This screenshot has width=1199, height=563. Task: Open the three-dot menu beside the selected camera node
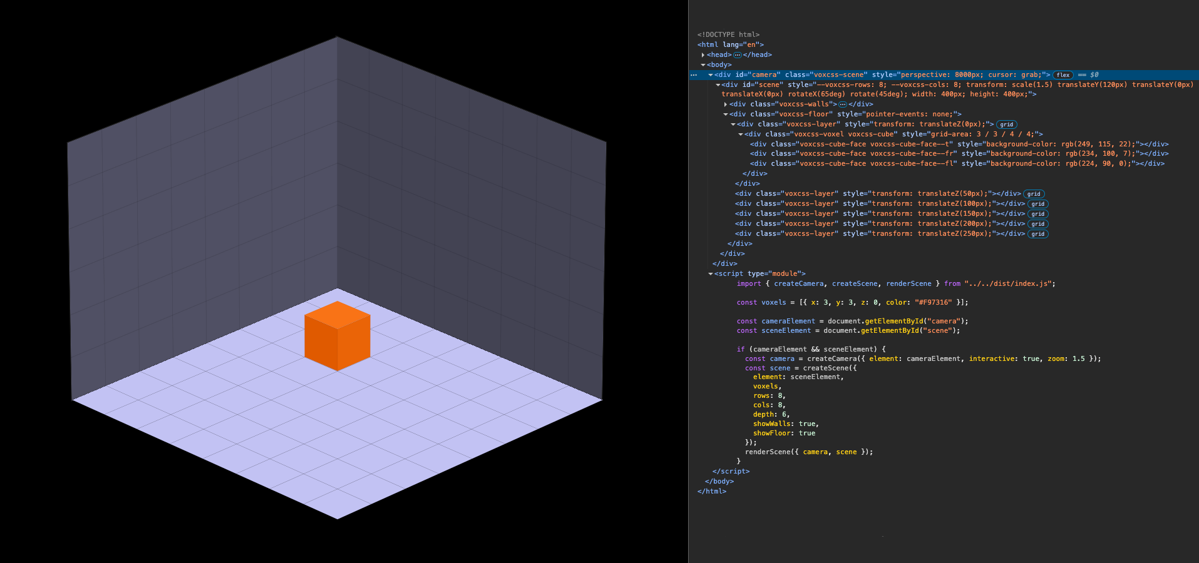(693, 74)
